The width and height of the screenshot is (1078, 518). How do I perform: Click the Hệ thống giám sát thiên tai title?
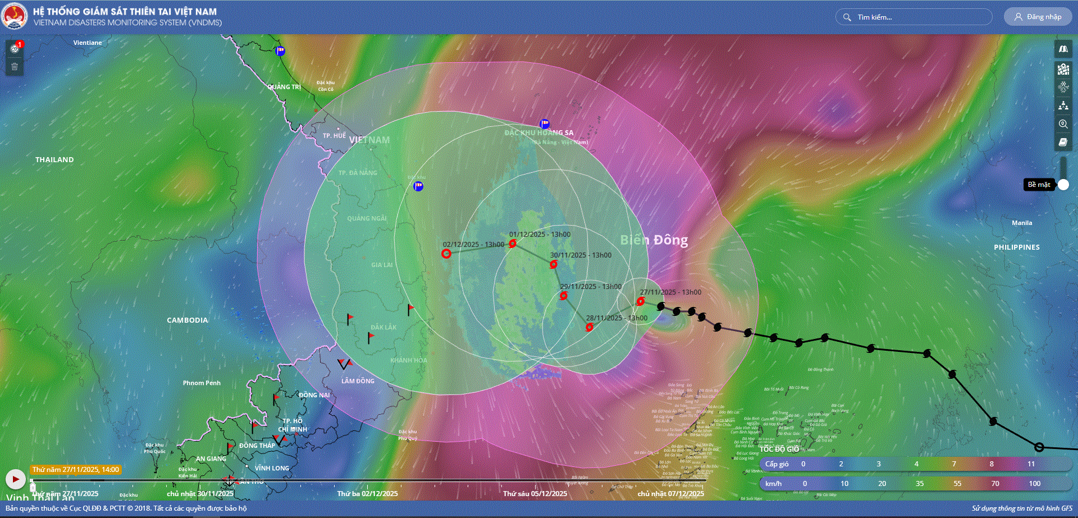125,11
